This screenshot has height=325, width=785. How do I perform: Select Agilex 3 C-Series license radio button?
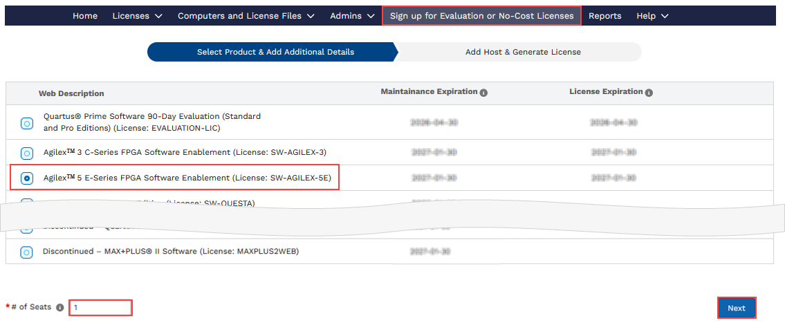point(26,153)
